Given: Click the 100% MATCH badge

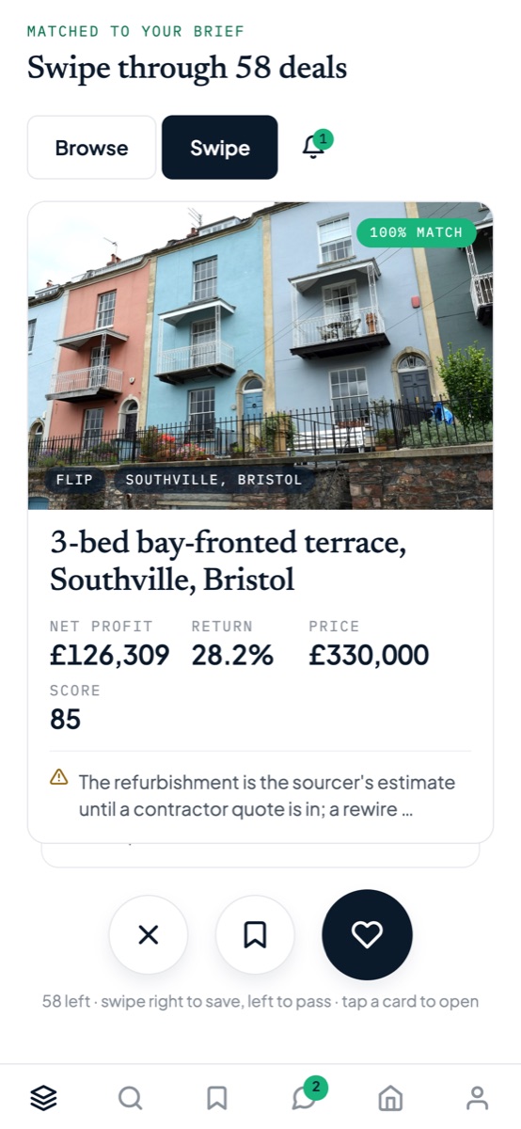Looking at the screenshot, I should (417, 232).
